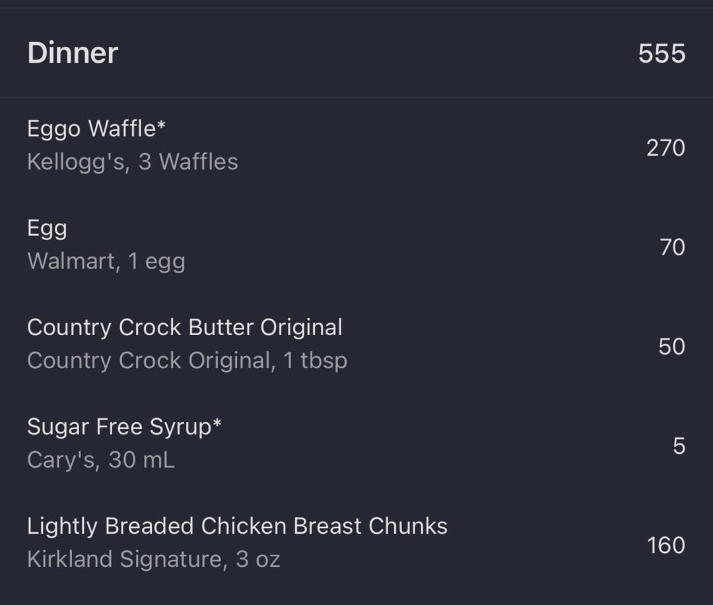Click the asterisk after Eggo Waffle
The width and height of the screenshot is (713, 605).
point(161,123)
